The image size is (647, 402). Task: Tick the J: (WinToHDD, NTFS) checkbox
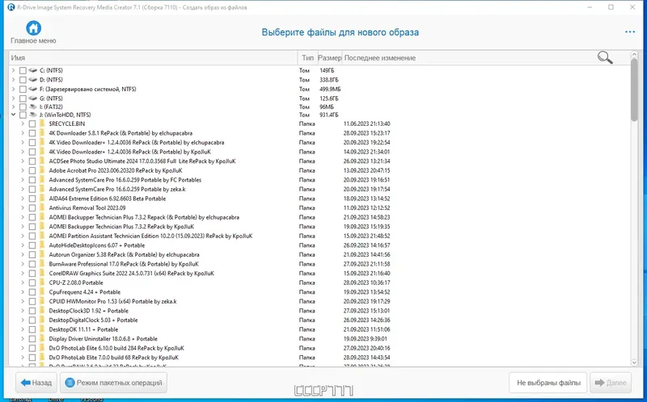[23, 115]
